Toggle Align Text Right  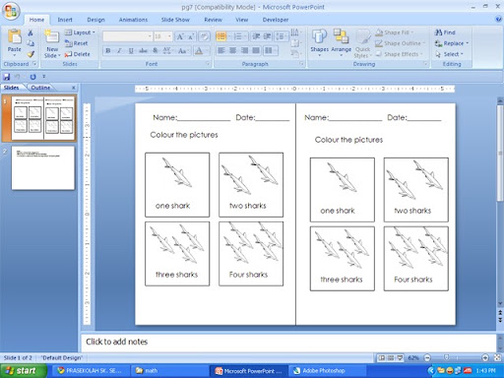coord(244,50)
